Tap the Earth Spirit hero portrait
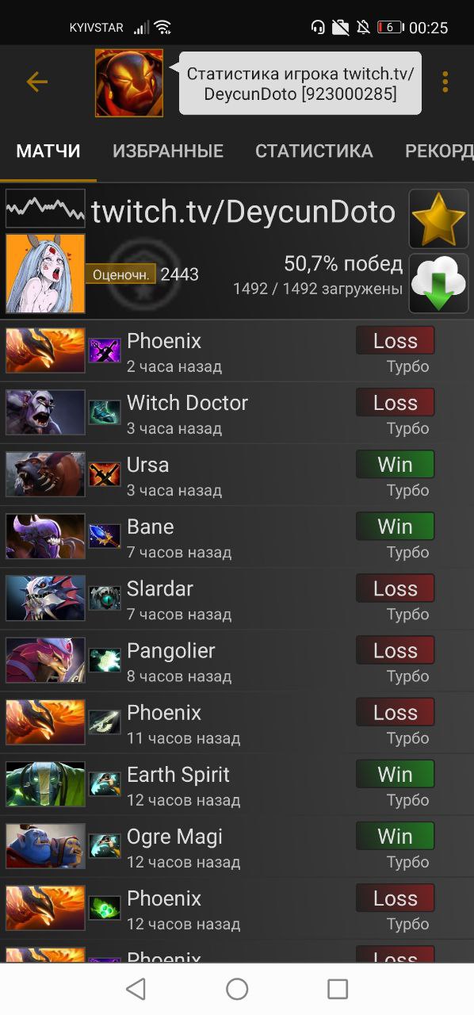 click(x=45, y=784)
